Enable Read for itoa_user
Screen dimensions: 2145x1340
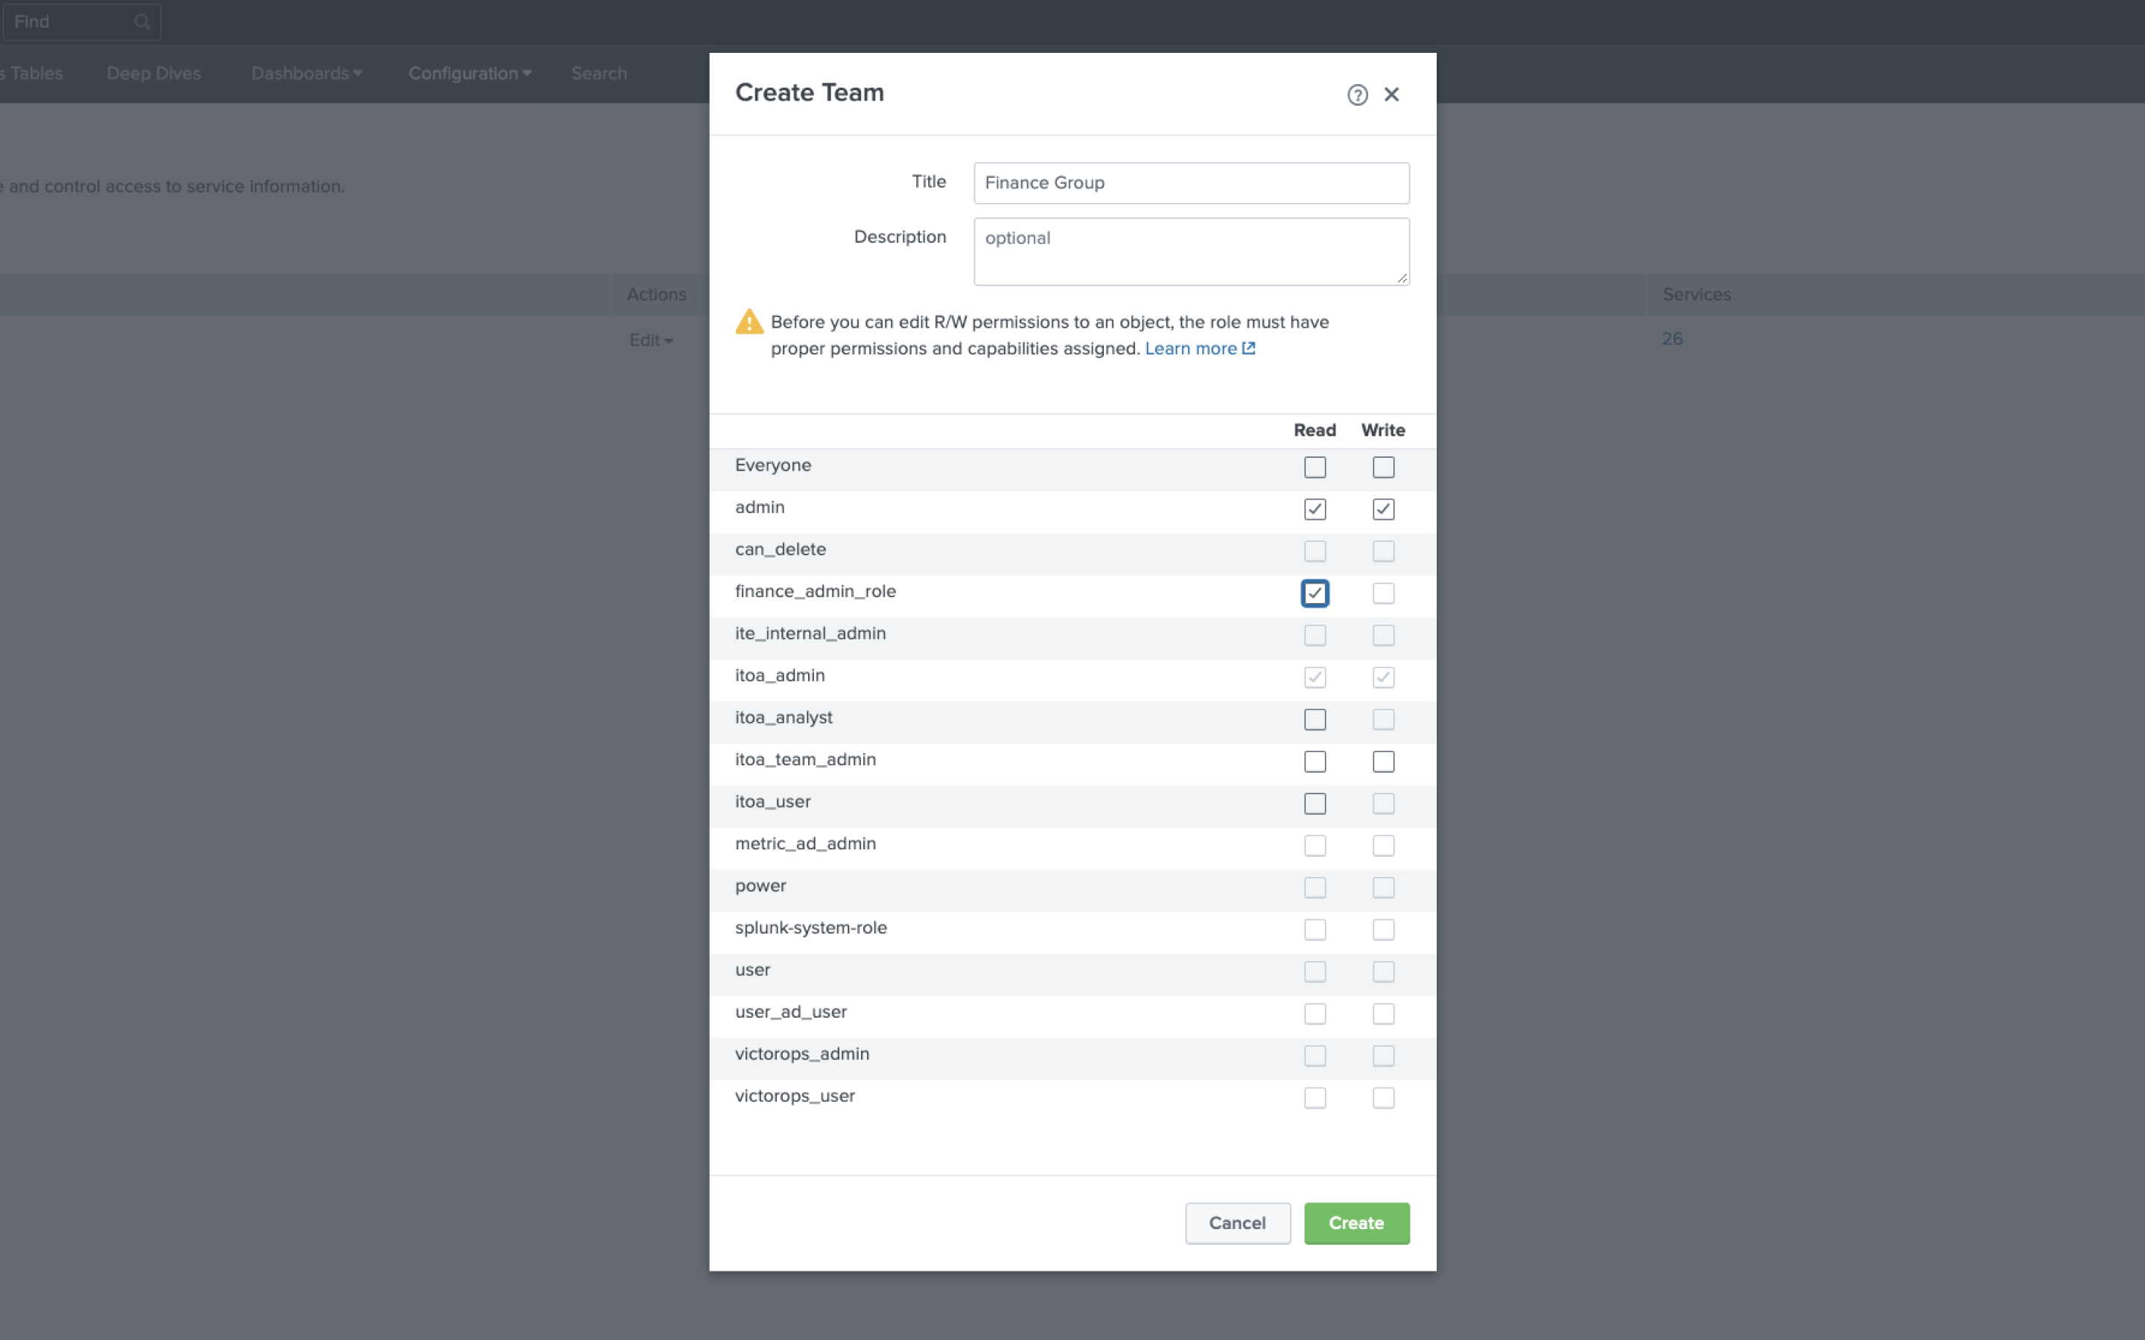[1315, 804]
